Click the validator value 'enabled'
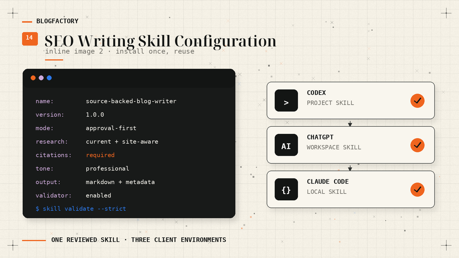Image resolution: width=459 pixels, height=258 pixels. click(x=99, y=195)
